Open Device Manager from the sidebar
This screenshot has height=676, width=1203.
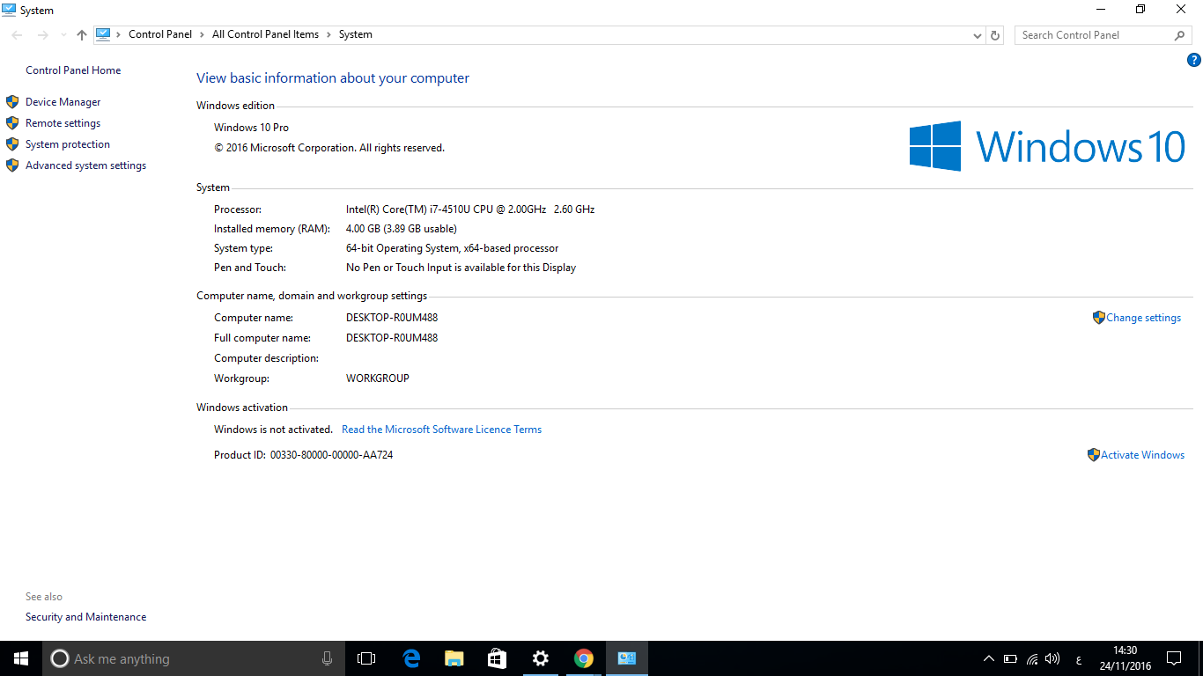[x=63, y=102]
